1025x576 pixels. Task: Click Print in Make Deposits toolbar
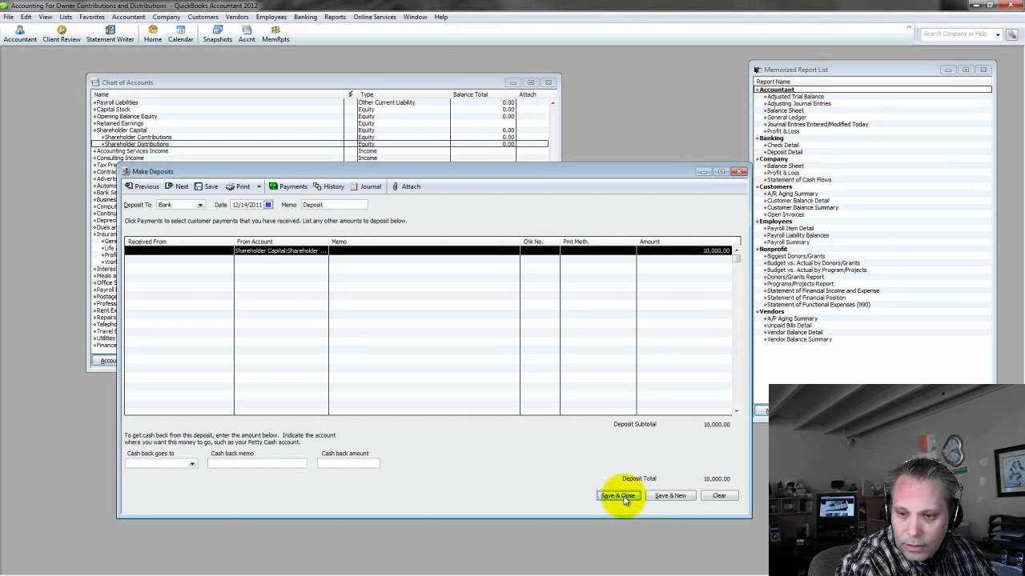[238, 186]
